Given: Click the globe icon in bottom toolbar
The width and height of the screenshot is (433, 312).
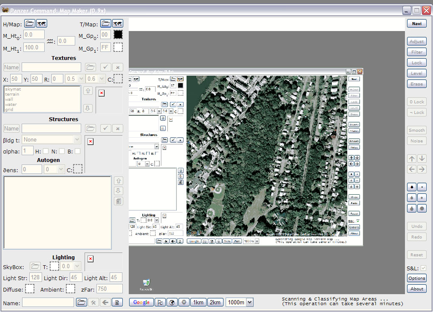Looking at the screenshot, I should click(x=172, y=302).
